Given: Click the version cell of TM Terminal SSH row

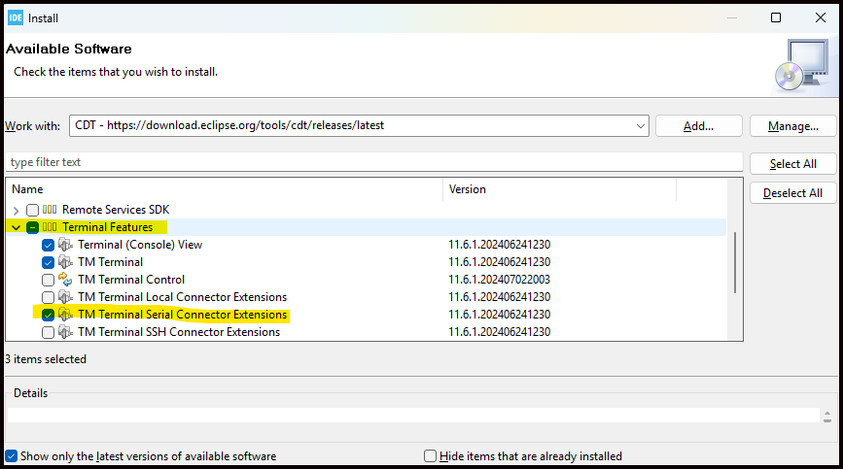Looking at the screenshot, I should [500, 332].
